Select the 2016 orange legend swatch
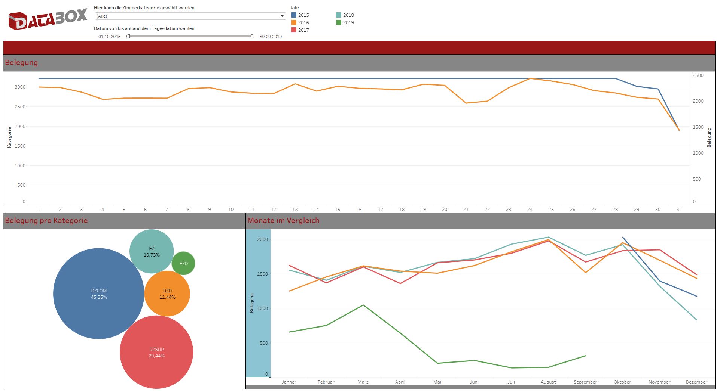This screenshot has width=717, height=391. [294, 23]
